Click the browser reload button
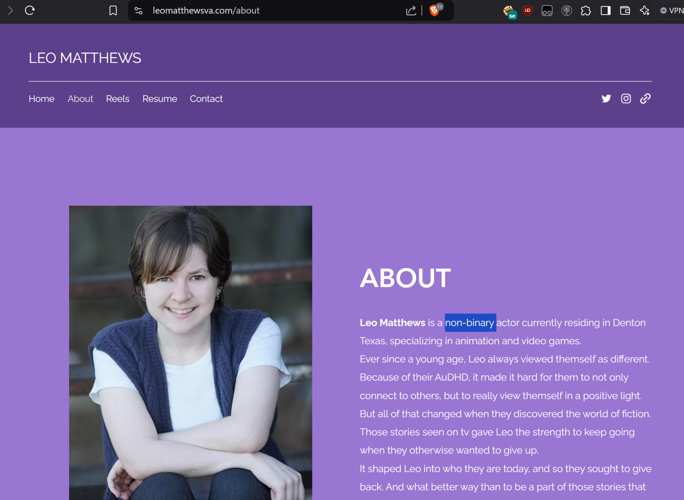The width and height of the screenshot is (684, 500). coord(30,10)
